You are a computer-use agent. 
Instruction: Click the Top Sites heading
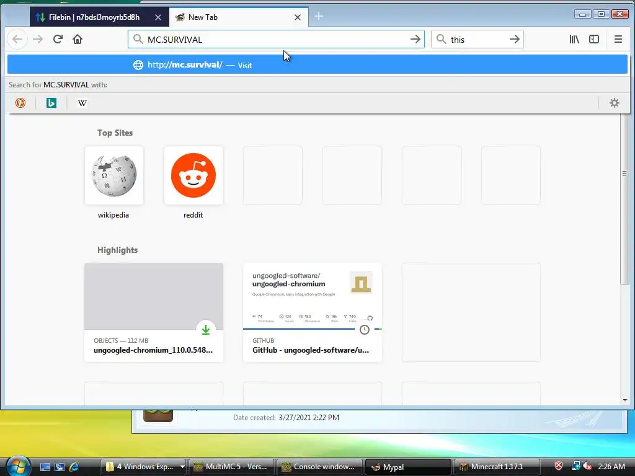(x=115, y=133)
